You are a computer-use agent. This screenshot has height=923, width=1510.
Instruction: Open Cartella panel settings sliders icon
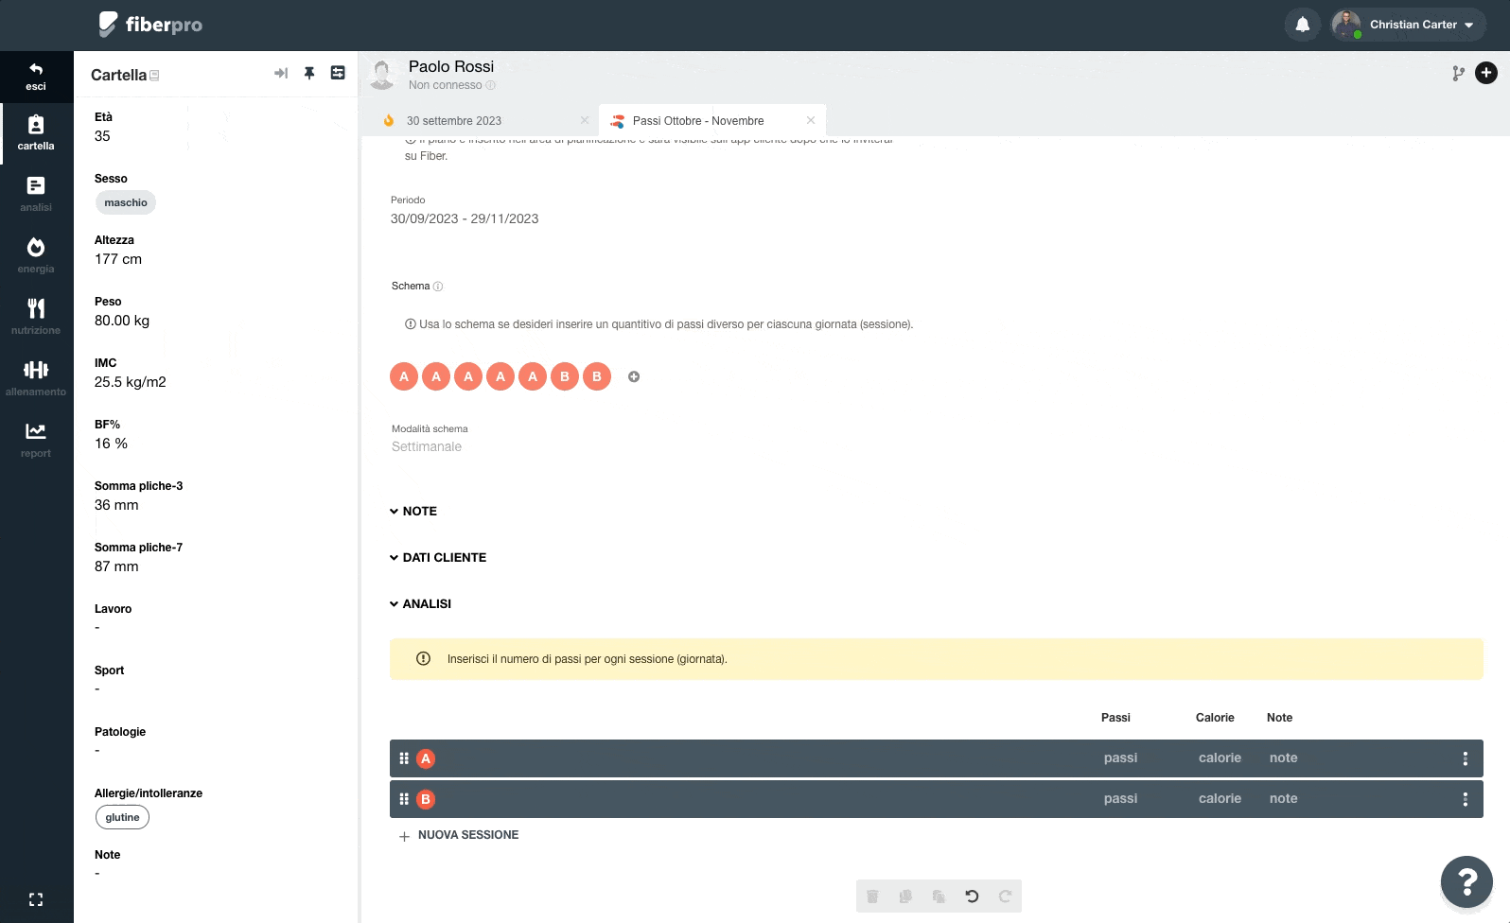pyautogui.click(x=338, y=73)
